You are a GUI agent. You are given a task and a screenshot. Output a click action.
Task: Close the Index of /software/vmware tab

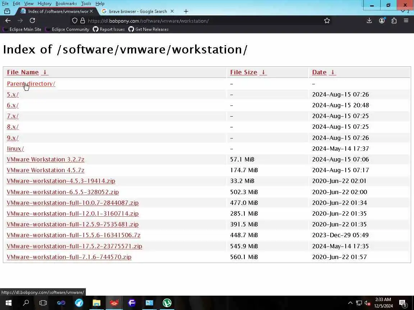[91, 11]
